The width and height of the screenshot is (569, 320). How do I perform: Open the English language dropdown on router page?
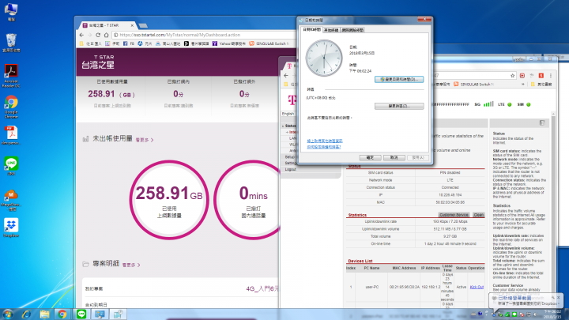pyautogui.click(x=289, y=114)
